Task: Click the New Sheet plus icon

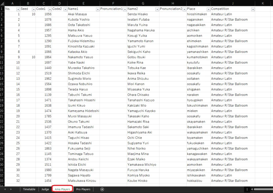Action: pyautogui.click(x=102, y=189)
